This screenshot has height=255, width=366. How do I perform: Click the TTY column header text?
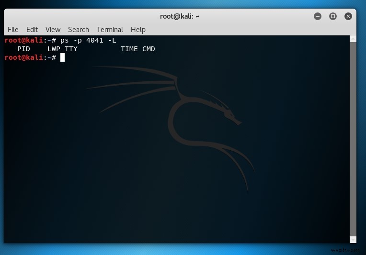point(71,49)
